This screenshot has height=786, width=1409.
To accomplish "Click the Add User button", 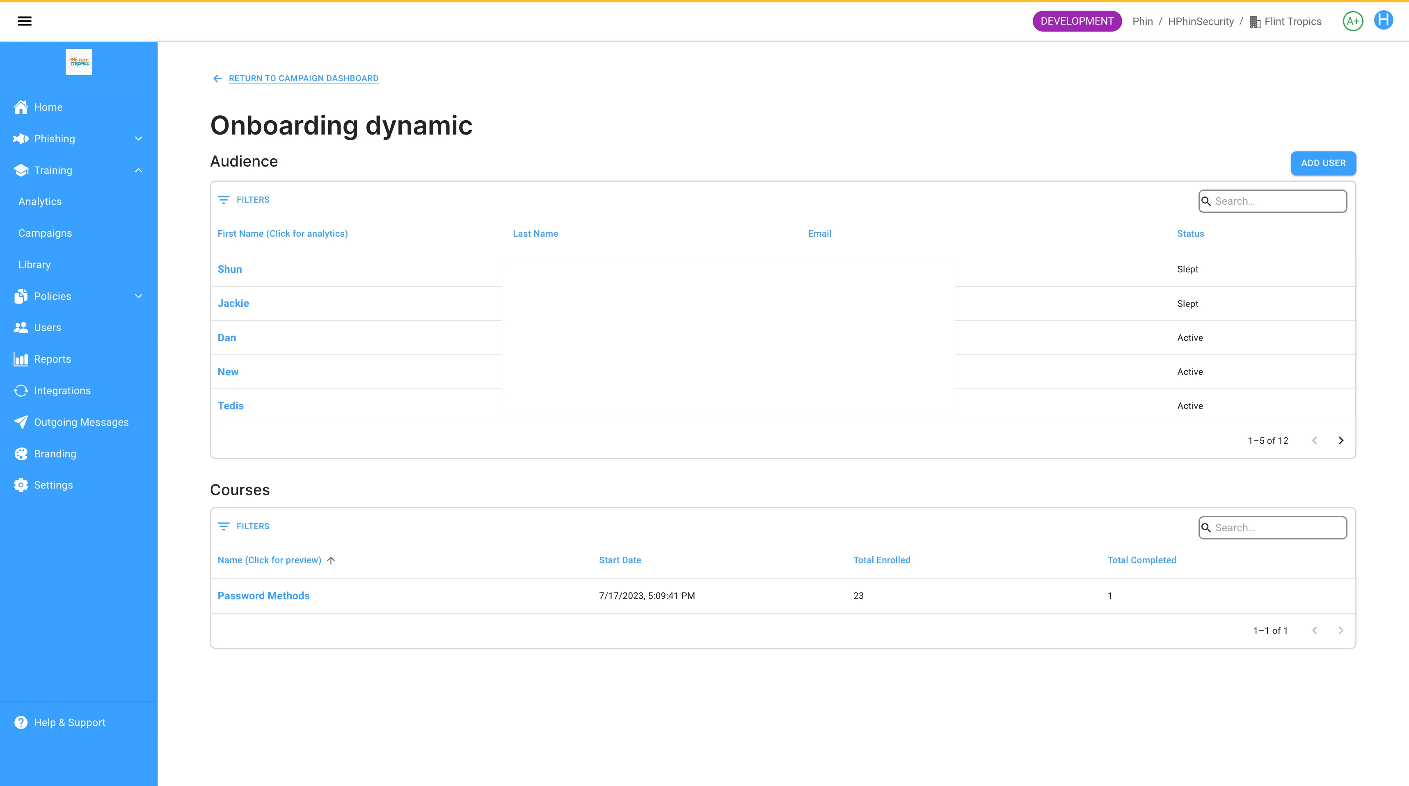I will click(1322, 163).
